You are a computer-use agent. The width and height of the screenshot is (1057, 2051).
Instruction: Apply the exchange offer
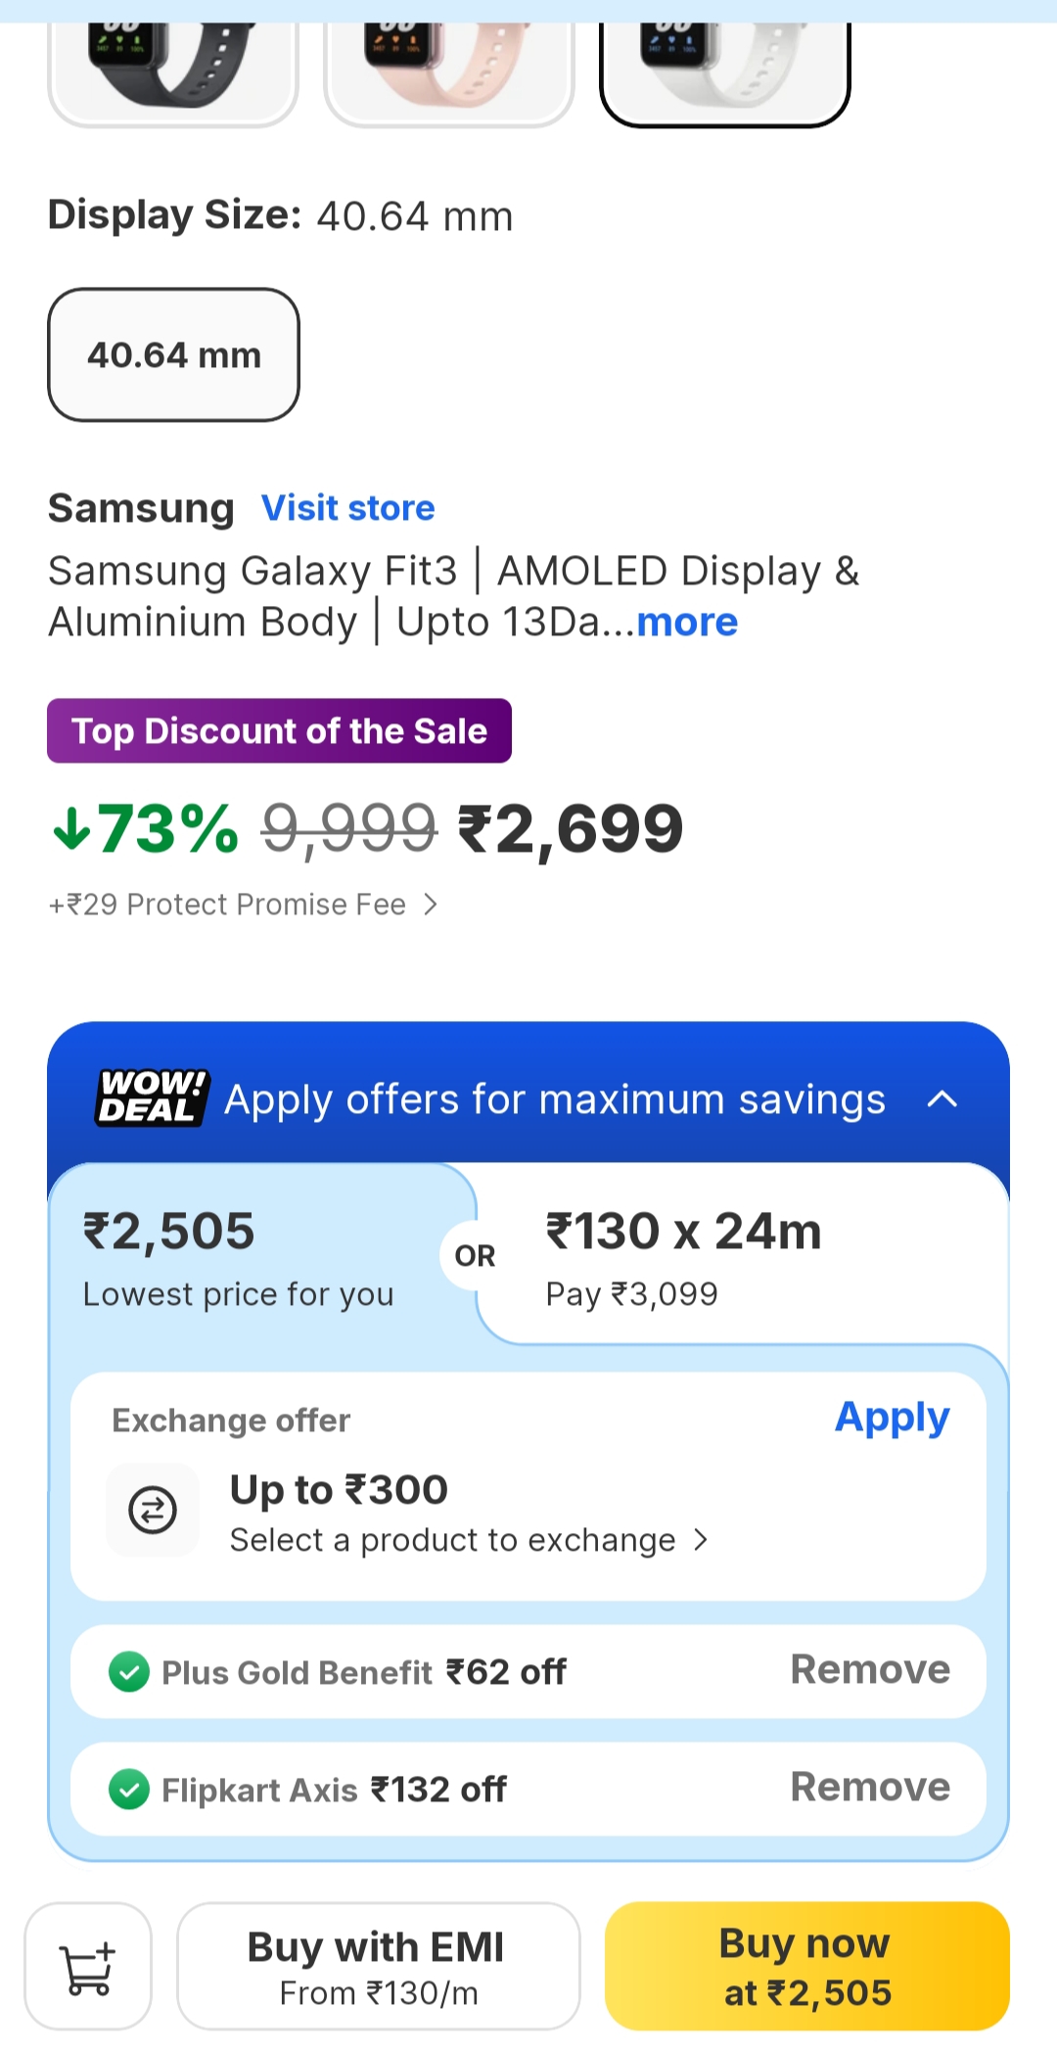[892, 1418]
